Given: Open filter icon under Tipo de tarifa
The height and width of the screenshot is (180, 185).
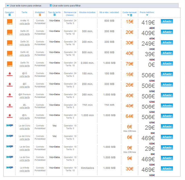Looking at the screenshot, I should point(55,15).
